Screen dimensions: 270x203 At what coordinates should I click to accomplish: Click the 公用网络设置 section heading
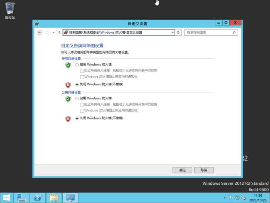click(71, 92)
